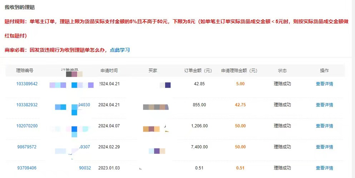This screenshot has width=355, height=178.
Task: Click 查看详情 for the 855.00 order
Action: (324, 105)
